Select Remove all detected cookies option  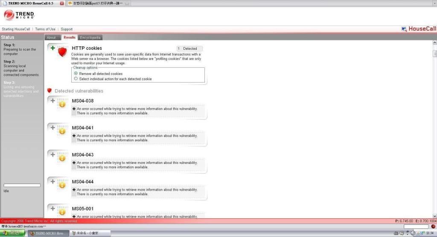click(x=76, y=73)
